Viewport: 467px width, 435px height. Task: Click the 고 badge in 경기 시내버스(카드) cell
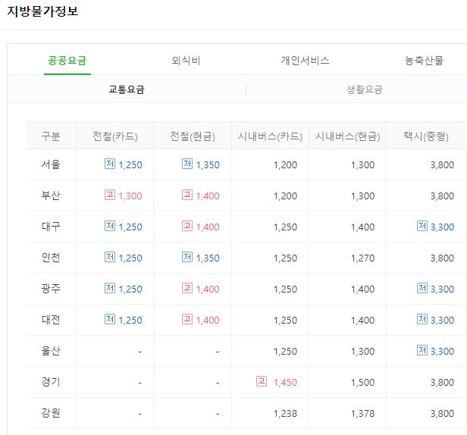click(x=262, y=381)
